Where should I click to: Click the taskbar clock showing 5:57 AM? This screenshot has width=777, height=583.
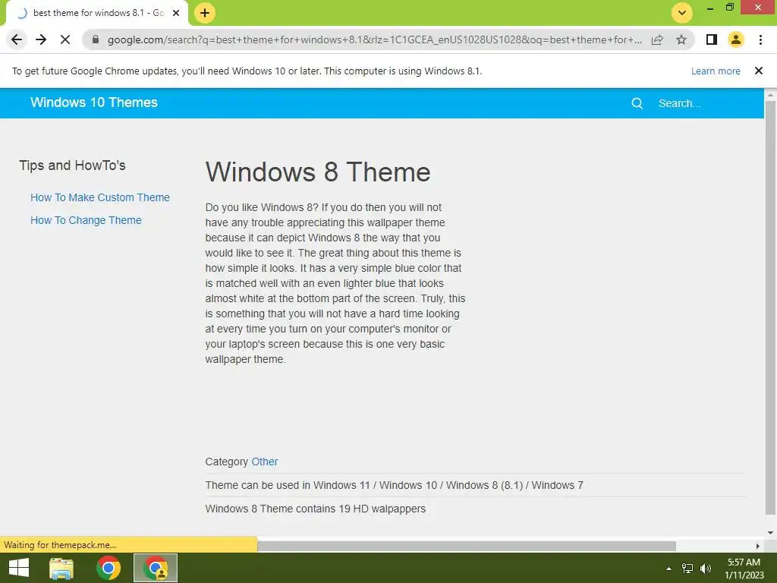744,569
